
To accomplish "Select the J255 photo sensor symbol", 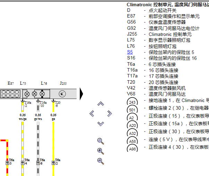I will [62, 94].
